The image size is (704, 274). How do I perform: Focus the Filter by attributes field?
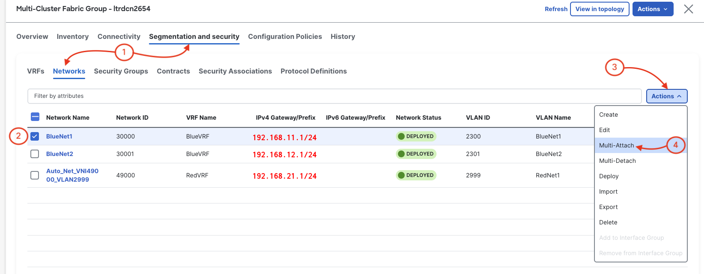coord(334,96)
